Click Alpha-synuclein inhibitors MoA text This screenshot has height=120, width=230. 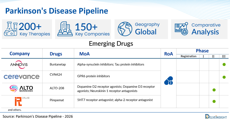coord(111,65)
